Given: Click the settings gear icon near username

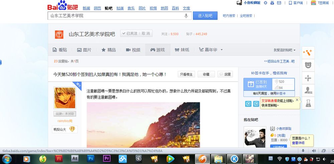Looking at the screenshot, I should coord(266,3).
